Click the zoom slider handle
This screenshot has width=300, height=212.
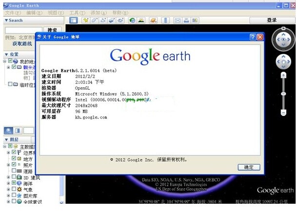pyautogui.click(x=283, y=94)
